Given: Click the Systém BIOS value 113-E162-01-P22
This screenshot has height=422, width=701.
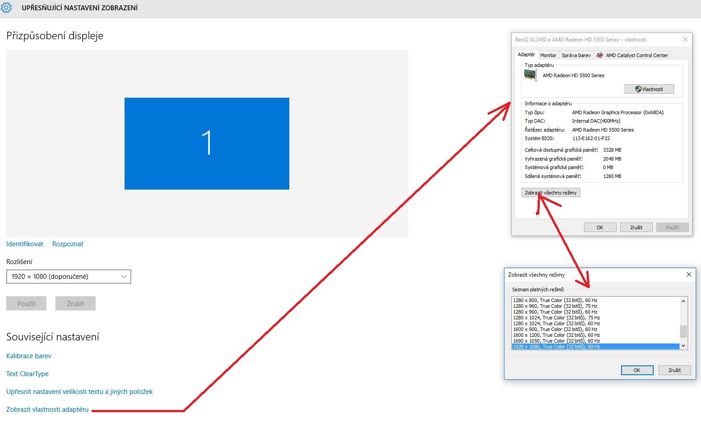Looking at the screenshot, I should [591, 138].
